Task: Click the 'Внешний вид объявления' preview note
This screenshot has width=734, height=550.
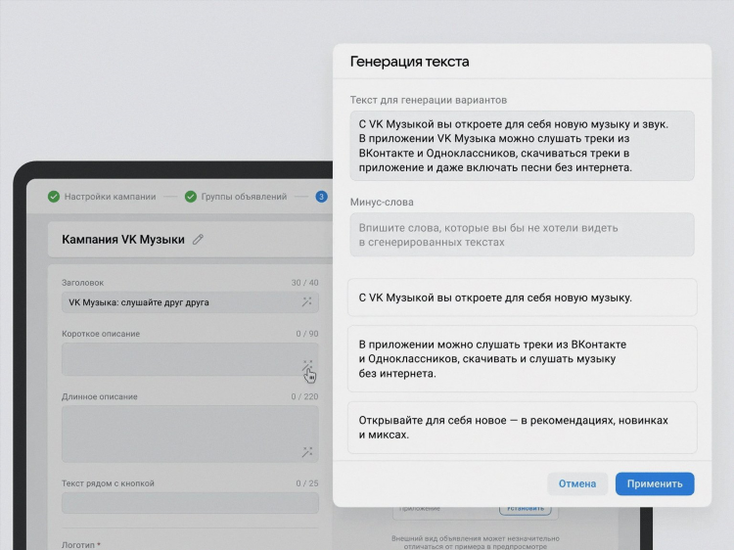Action: pos(475,542)
